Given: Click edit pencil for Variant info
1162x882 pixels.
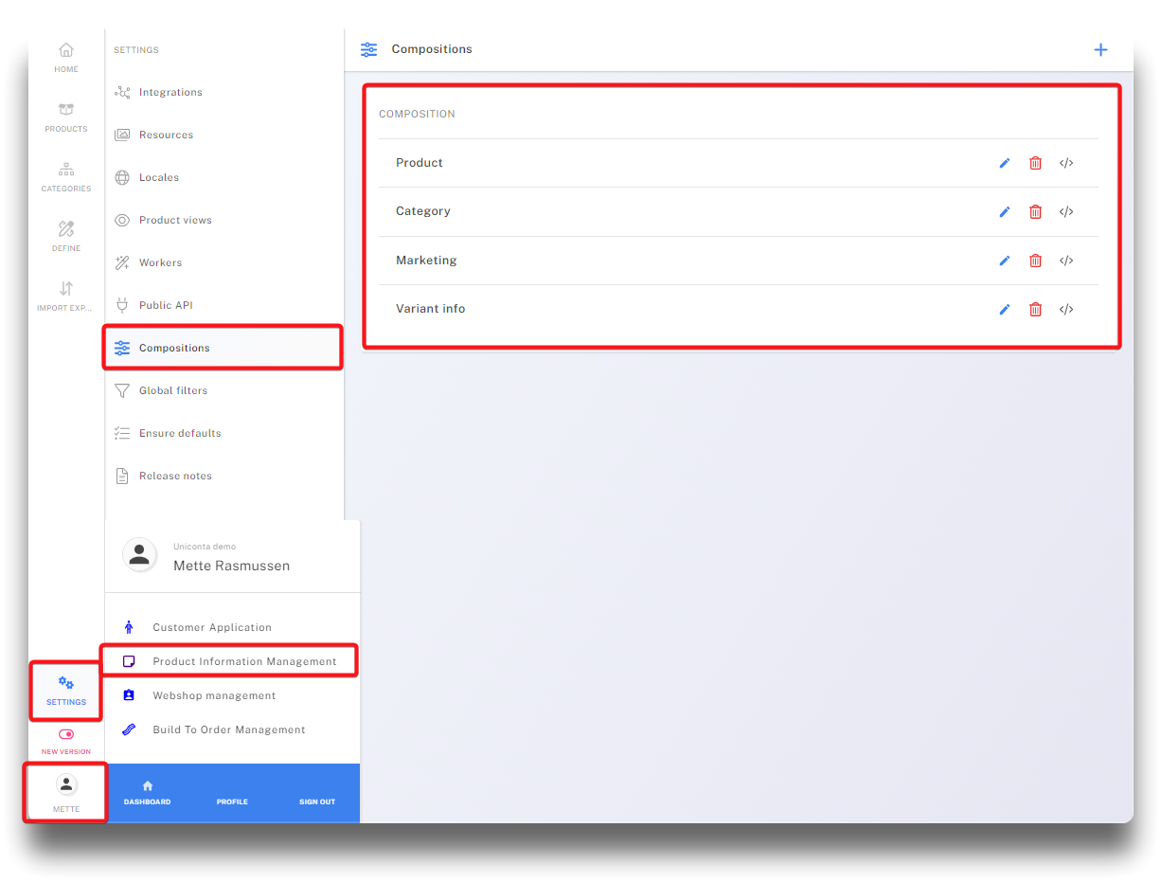Looking at the screenshot, I should (1005, 309).
